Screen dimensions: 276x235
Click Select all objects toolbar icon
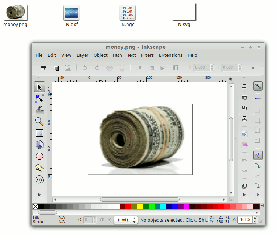44,68
